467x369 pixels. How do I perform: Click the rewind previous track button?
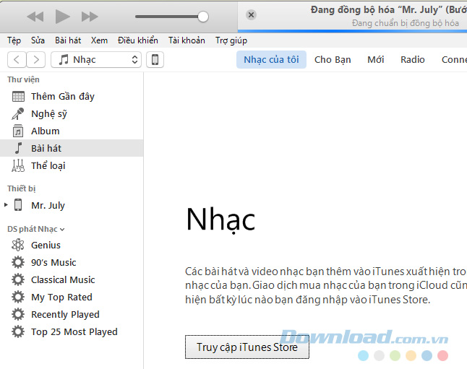35,17
